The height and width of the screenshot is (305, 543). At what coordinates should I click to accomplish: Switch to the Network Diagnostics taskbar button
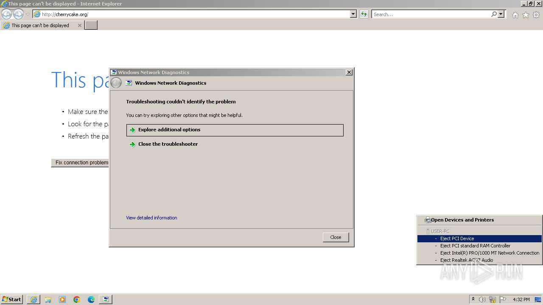coord(106,299)
